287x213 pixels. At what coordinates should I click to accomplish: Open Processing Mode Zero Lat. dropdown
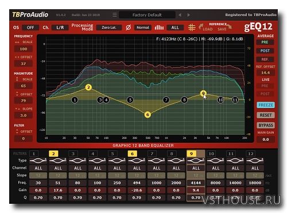click(109, 28)
